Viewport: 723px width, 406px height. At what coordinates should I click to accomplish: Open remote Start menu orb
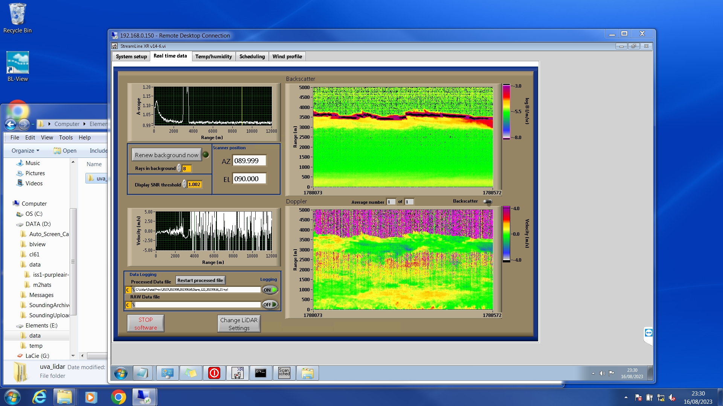tap(121, 373)
